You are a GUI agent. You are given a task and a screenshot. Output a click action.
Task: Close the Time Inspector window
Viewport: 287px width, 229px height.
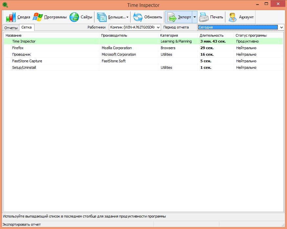pos(278,4)
